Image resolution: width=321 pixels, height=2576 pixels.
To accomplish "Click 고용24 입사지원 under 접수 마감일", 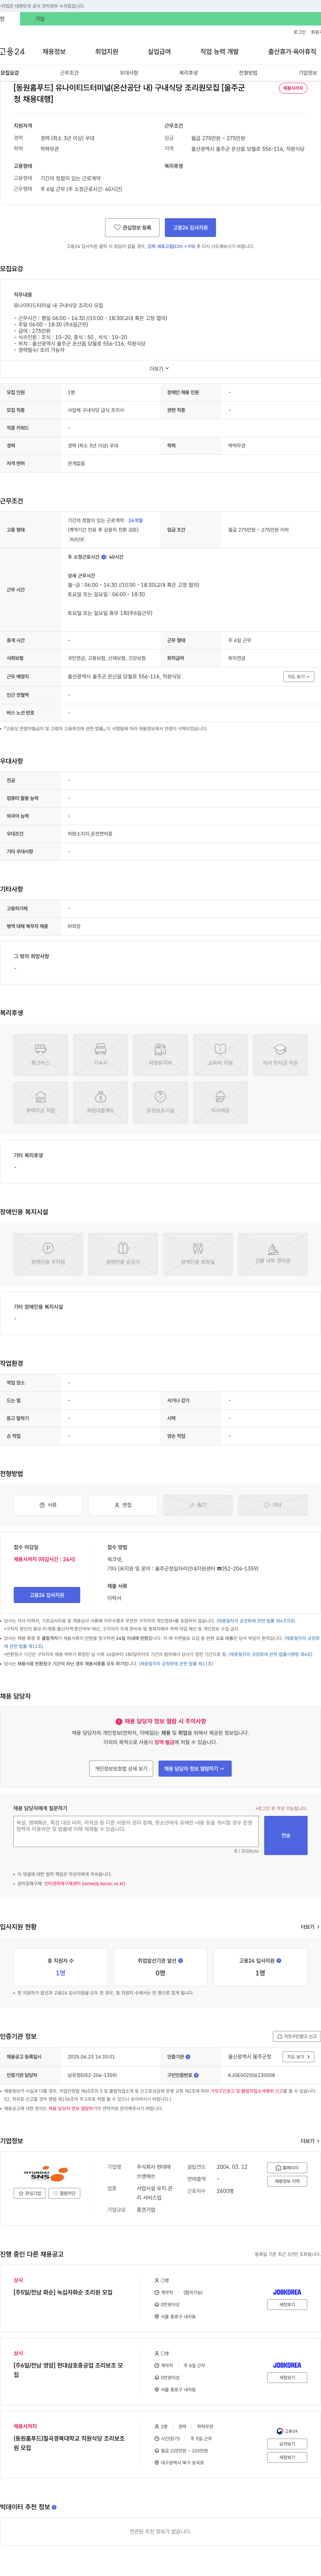I will pyautogui.click(x=47, y=1595).
